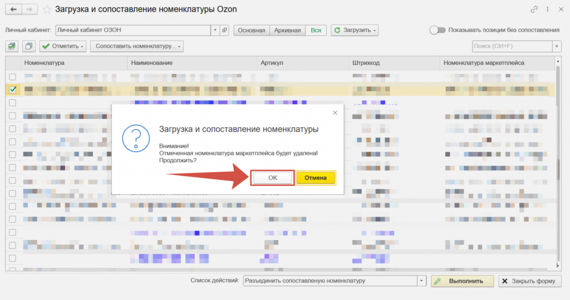Click the check all rows icon
570x300 pixels.
coord(13,46)
